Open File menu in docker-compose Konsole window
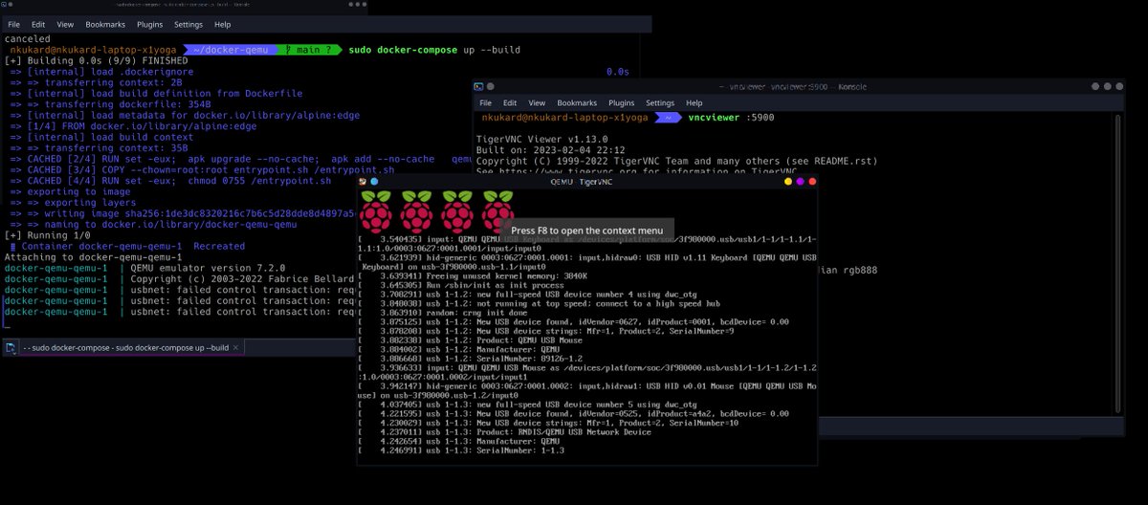This screenshot has width=1148, height=505. (x=13, y=24)
